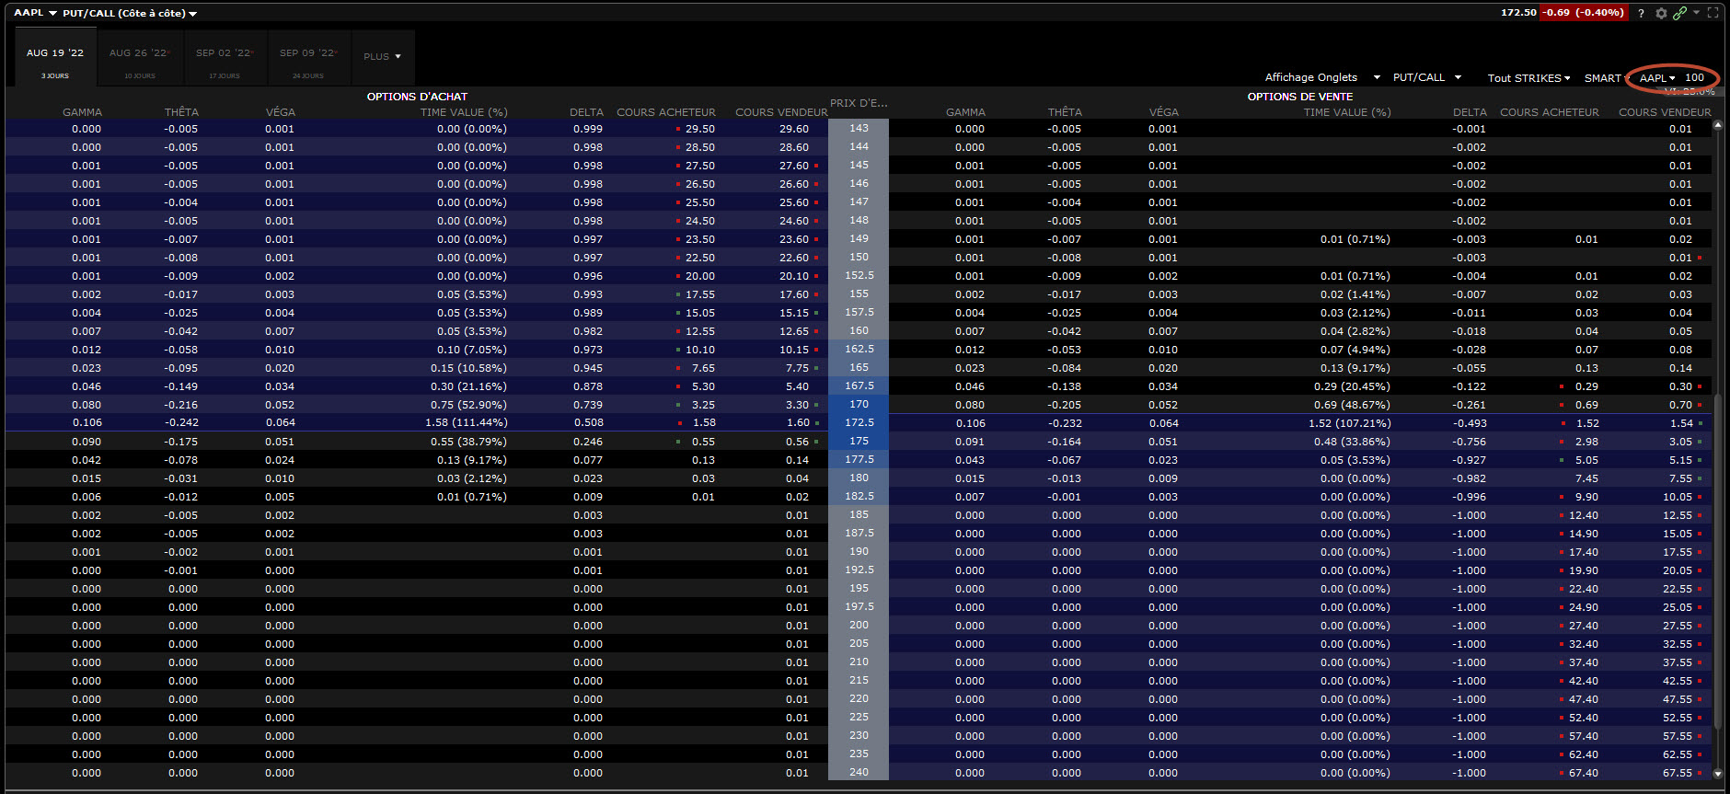Click the green chain link grouping icon
The width and height of the screenshot is (1730, 794).
[x=1680, y=13]
